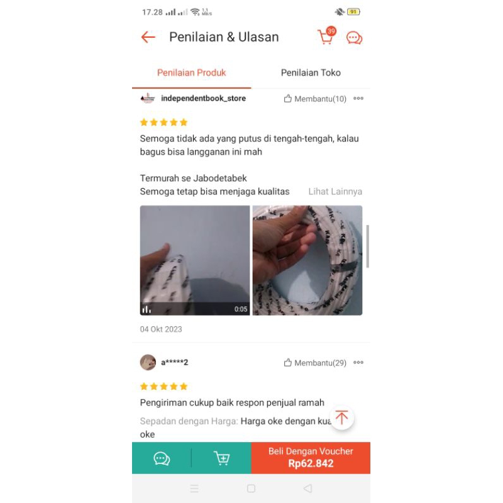Open more options for the independentbook_store review

(x=358, y=99)
